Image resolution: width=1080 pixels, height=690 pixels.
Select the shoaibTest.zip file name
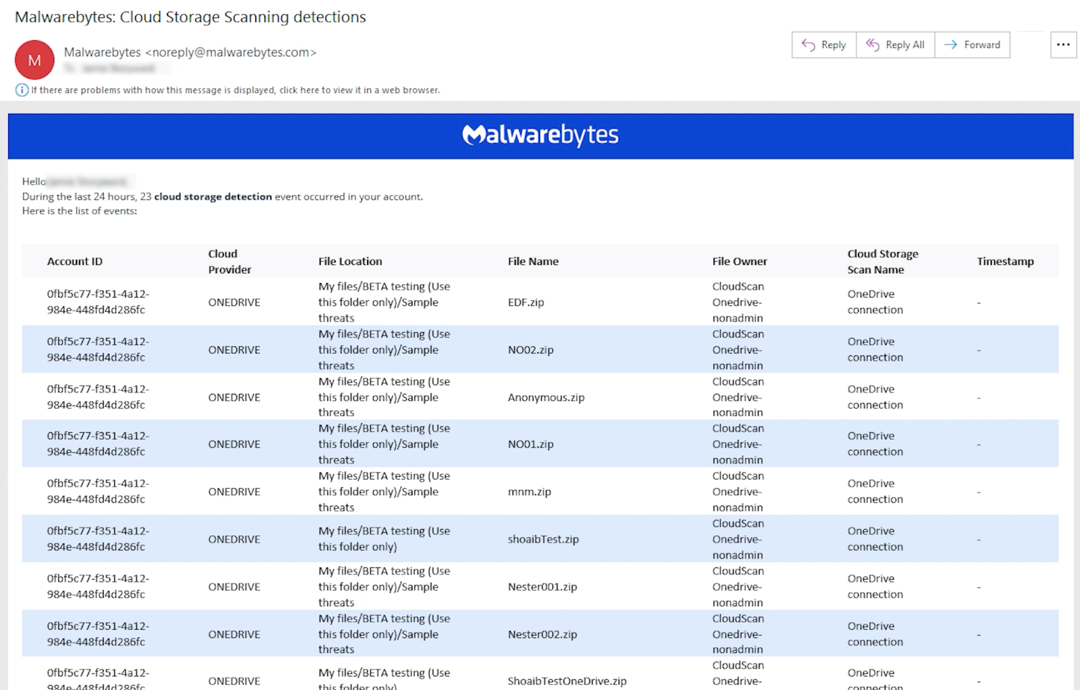pyautogui.click(x=543, y=539)
